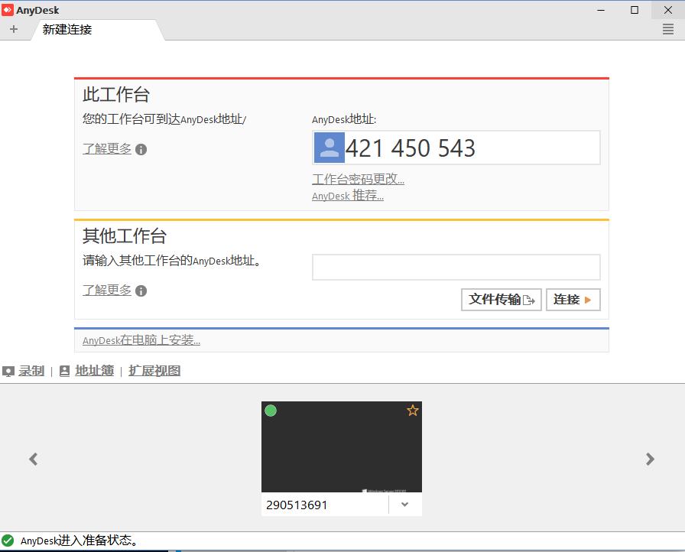Click the session label 290513691
Viewport: 685px width, 552px height.
[297, 505]
